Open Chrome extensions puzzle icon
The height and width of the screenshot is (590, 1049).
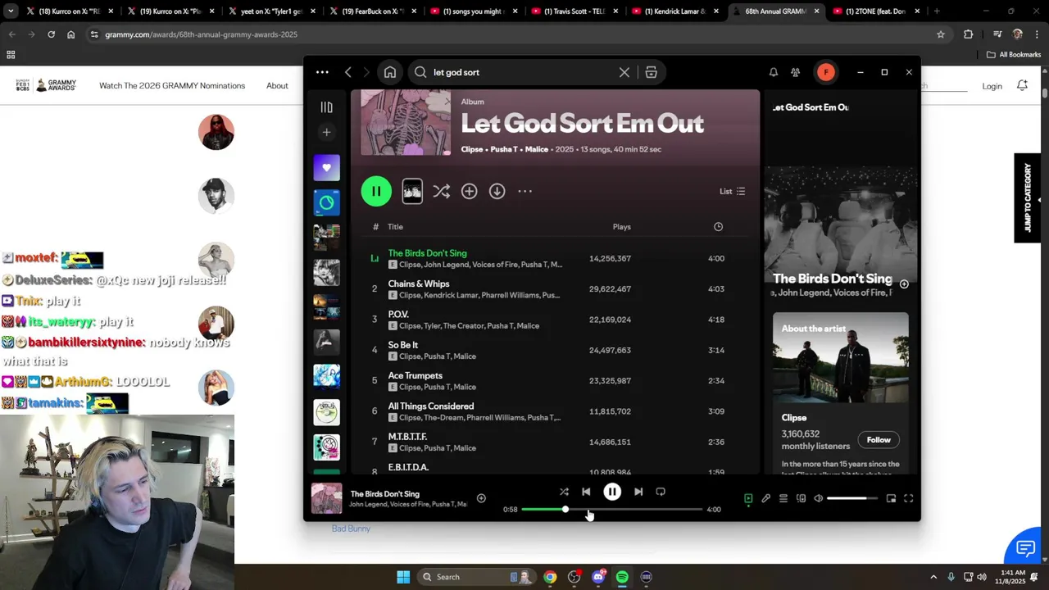(968, 34)
